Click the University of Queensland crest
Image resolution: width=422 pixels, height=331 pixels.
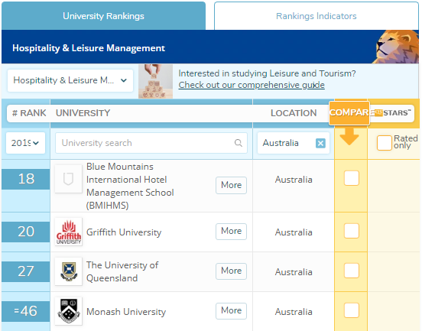click(68, 271)
